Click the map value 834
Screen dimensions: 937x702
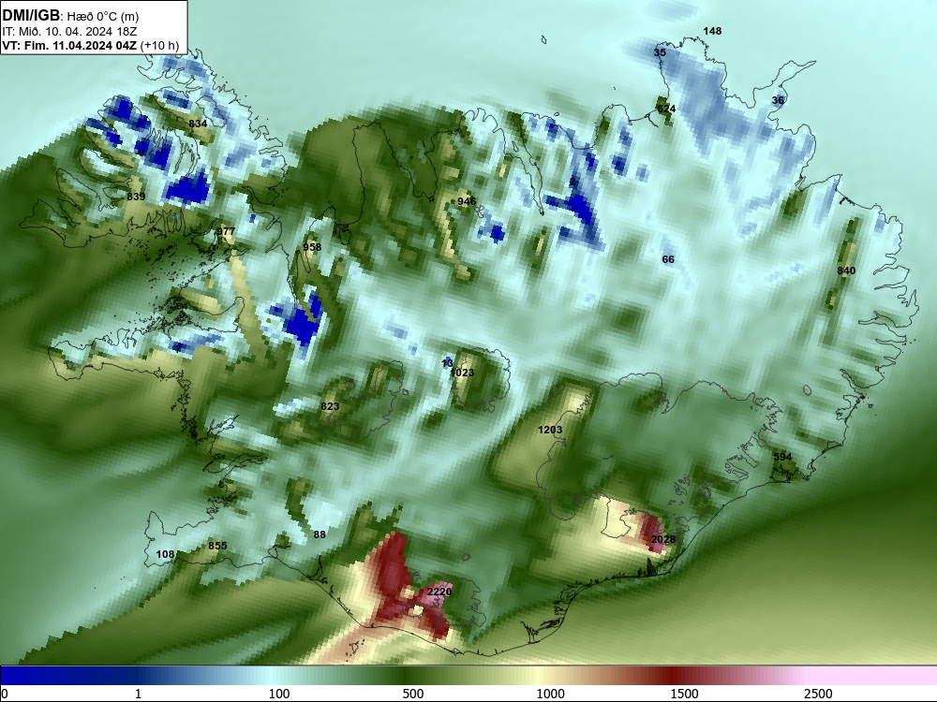coord(198,124)
